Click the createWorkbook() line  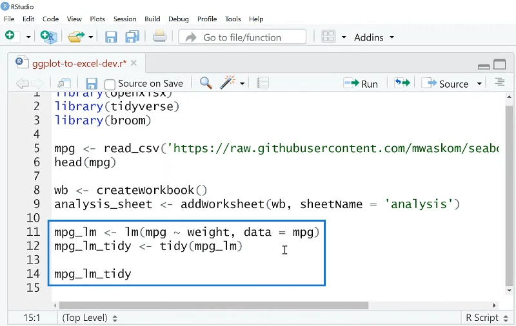coord(131,190)
